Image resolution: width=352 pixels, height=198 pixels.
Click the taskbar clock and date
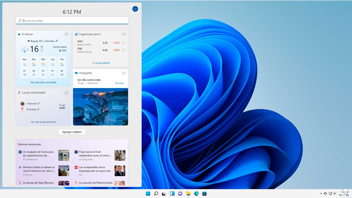(x=344, y=193)
